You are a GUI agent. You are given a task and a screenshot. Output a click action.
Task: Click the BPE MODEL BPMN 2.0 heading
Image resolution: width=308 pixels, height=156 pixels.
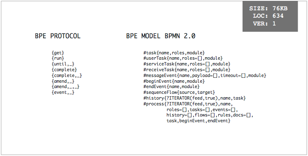161,36
